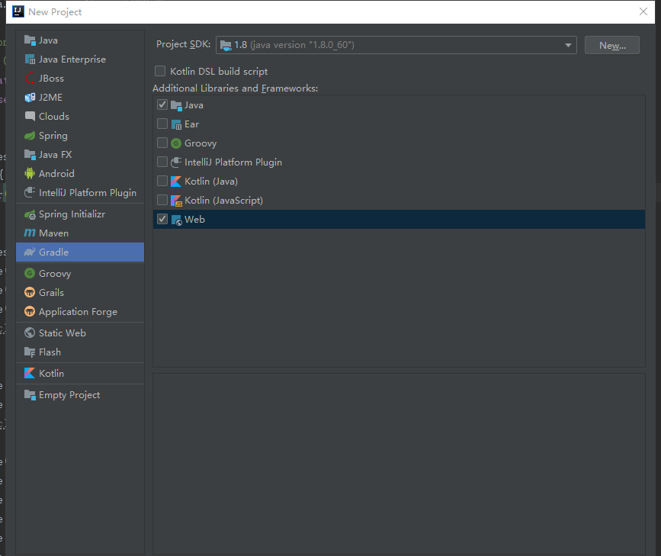Click the Maven m icon
661x556 pixels.
[30, 233]
